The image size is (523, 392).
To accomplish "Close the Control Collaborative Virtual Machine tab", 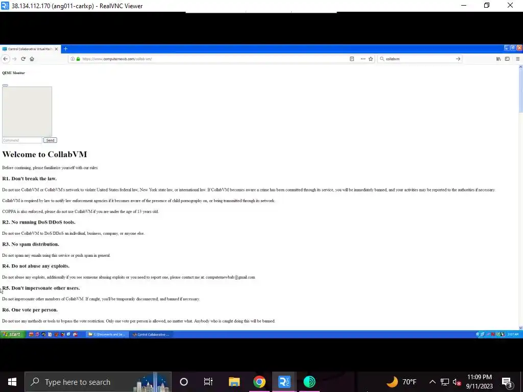I will point(56,49).
